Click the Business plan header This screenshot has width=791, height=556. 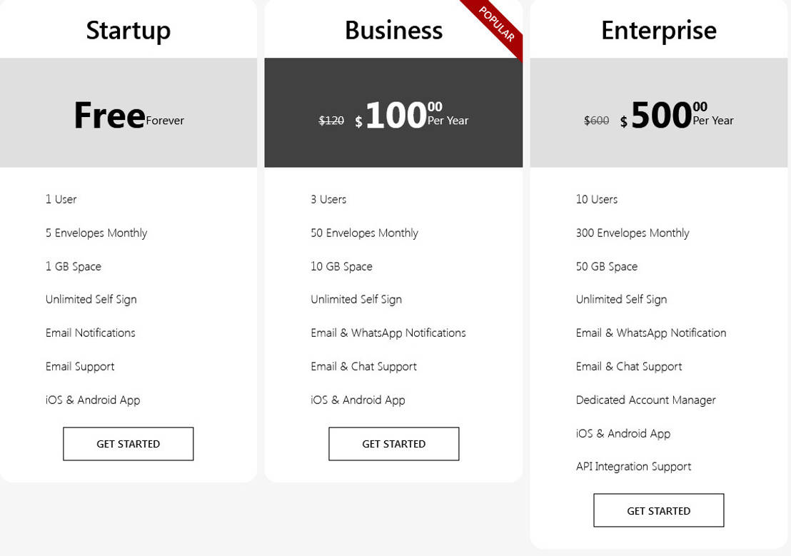[393, 30]
